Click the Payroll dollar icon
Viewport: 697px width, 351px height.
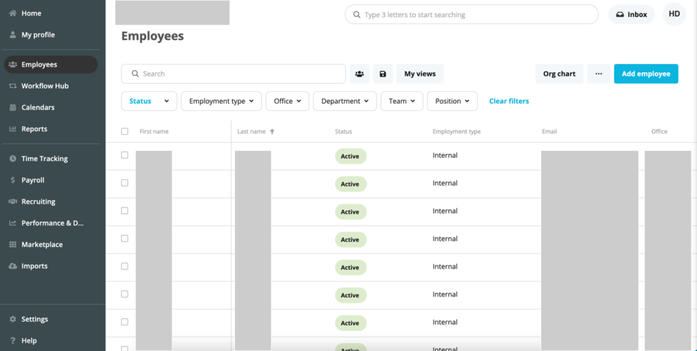coord(12,180)
